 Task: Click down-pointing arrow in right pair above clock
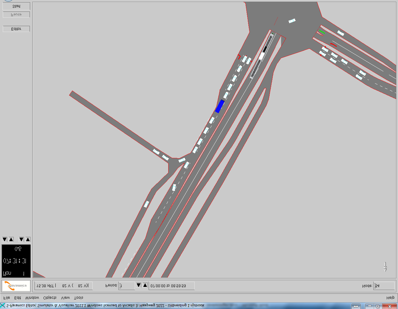click(x=21, y=239)
